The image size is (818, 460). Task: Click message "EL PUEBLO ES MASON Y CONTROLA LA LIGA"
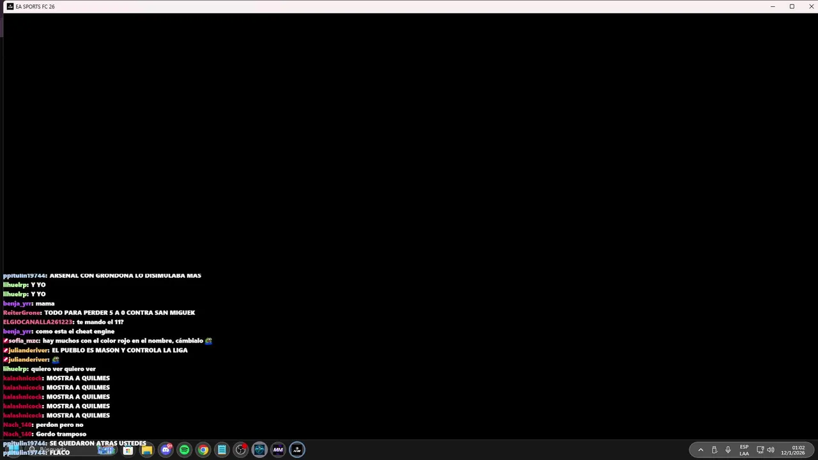click(x=120, y=350)
